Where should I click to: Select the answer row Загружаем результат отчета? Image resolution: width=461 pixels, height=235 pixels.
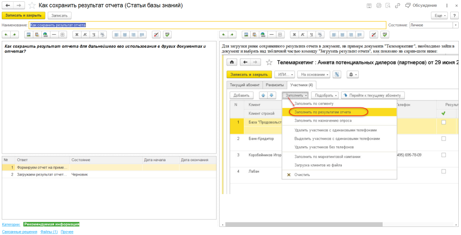pos(42,174)
